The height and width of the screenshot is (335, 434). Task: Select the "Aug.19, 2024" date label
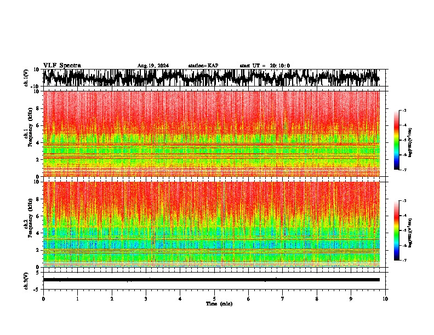click(153, 66)
